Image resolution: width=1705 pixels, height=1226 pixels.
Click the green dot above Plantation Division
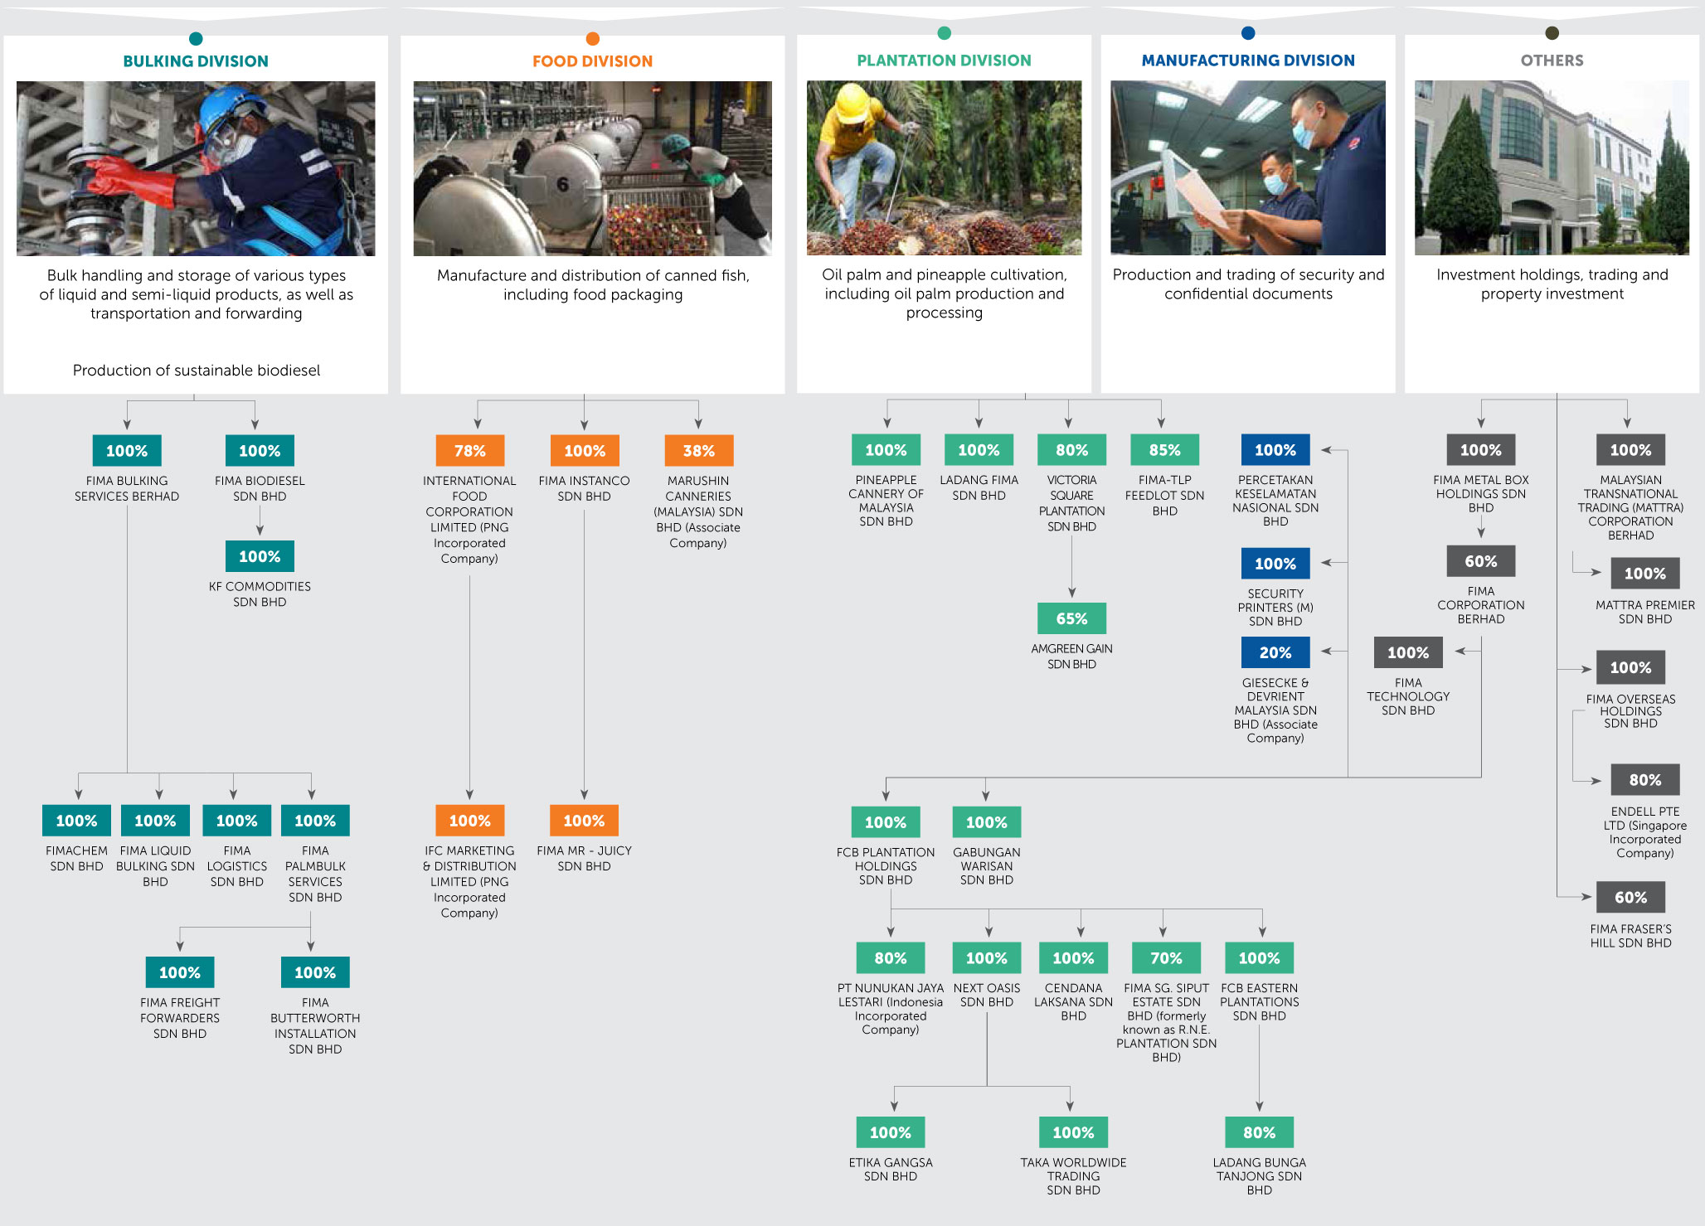point(944,33)
